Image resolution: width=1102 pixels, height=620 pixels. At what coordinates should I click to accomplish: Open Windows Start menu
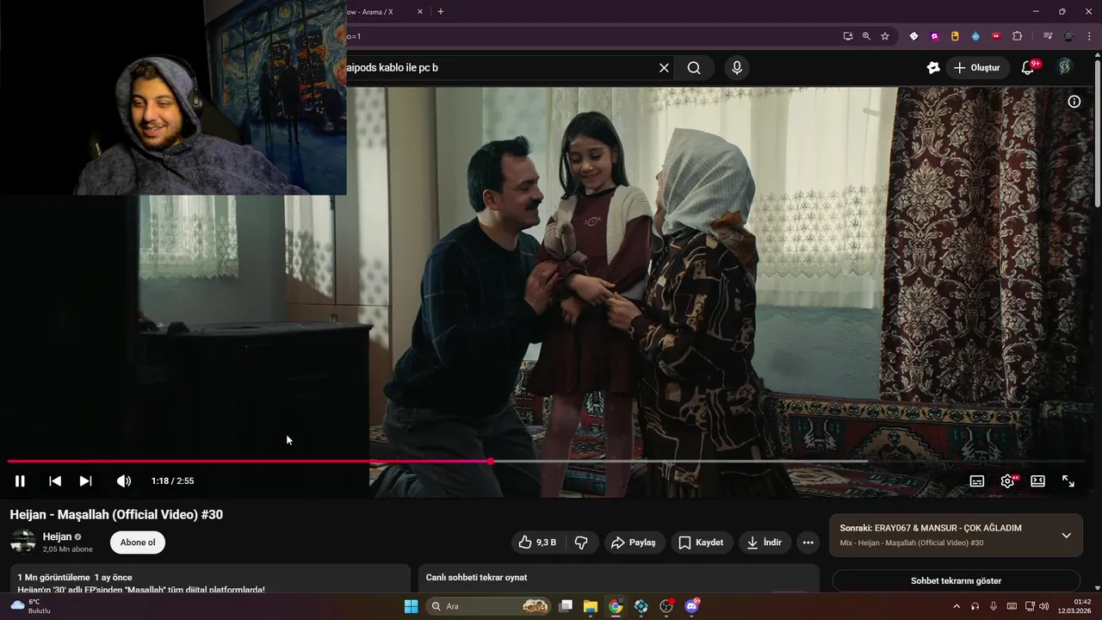coord(412,606)
